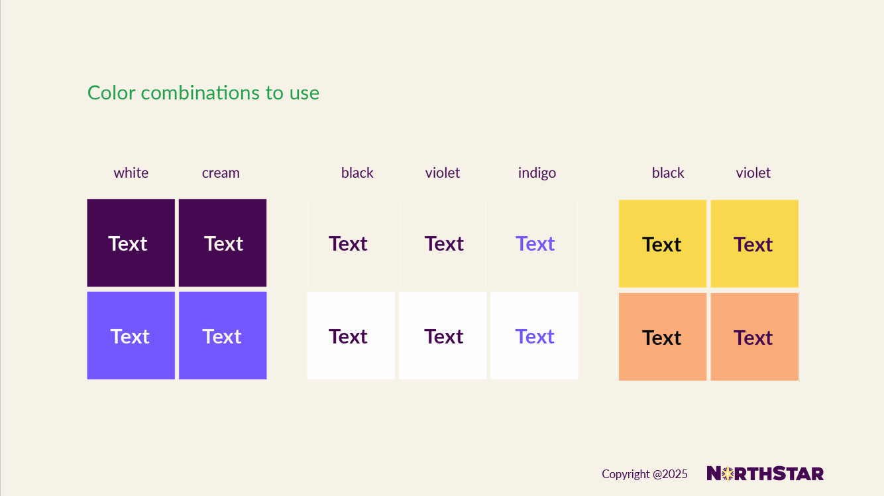Select white swatch under black label

coord(351,336)
